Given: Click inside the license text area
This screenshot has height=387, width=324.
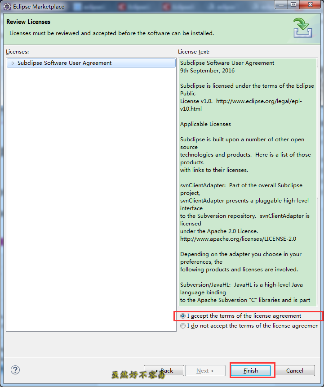Looking at the screenshot, I should [247, 183].
